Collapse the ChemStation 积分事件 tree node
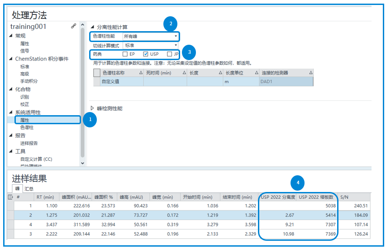The width and height of the screenshot is (386, 248). point(11,59)
